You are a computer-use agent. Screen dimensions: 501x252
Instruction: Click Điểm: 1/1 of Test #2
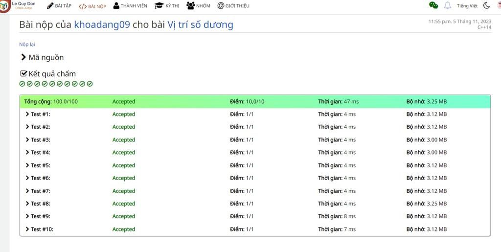coord(242,127)
